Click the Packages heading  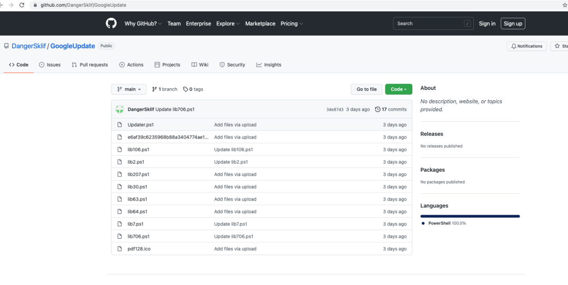(432, 170)
